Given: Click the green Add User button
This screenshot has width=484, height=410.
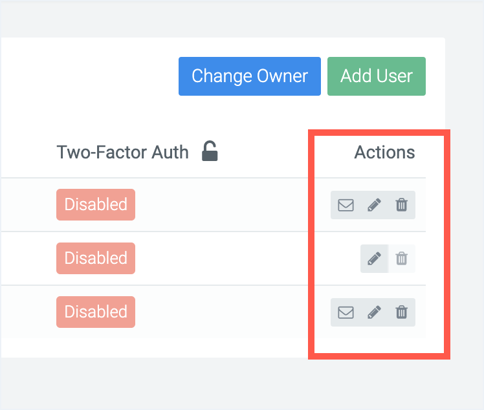Looking at the screenshot, I should 377,76.
